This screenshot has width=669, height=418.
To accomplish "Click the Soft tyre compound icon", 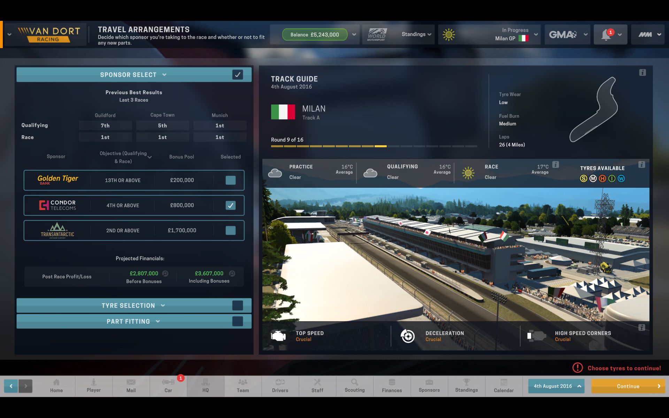I will click(583, 179).
